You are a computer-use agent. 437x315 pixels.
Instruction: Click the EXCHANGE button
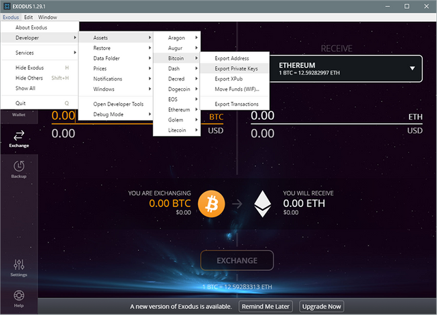237,260
